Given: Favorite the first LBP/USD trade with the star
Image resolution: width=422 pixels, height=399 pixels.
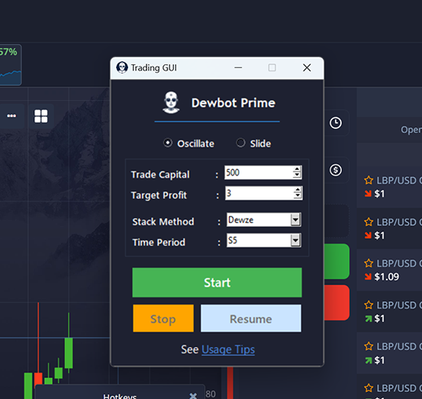Looking at the screenshot, I should 368,180.
